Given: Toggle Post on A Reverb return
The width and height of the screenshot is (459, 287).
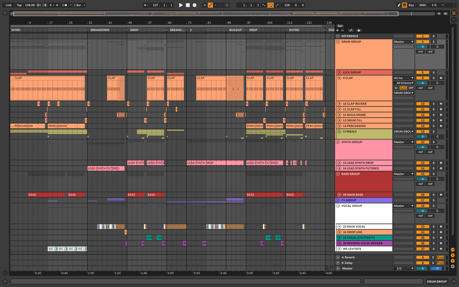Looking at the screenshot, I should [x=440, y=257].
